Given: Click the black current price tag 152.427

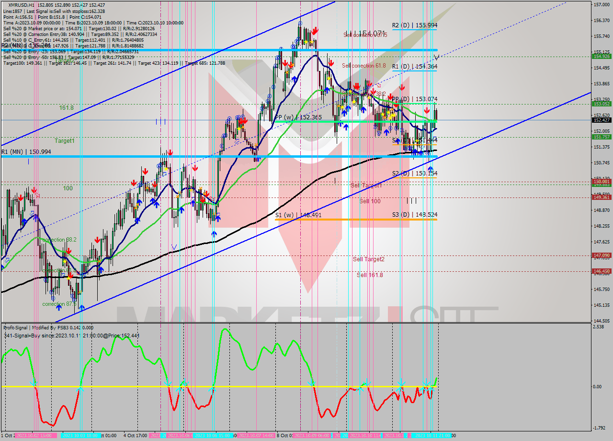Looking at the screenshot, I should click(601, 120).
